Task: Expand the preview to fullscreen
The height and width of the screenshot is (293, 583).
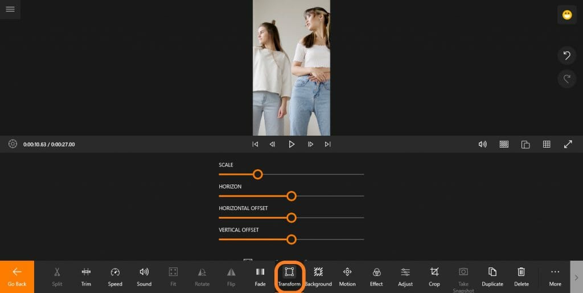Action: tap(568, 144)
